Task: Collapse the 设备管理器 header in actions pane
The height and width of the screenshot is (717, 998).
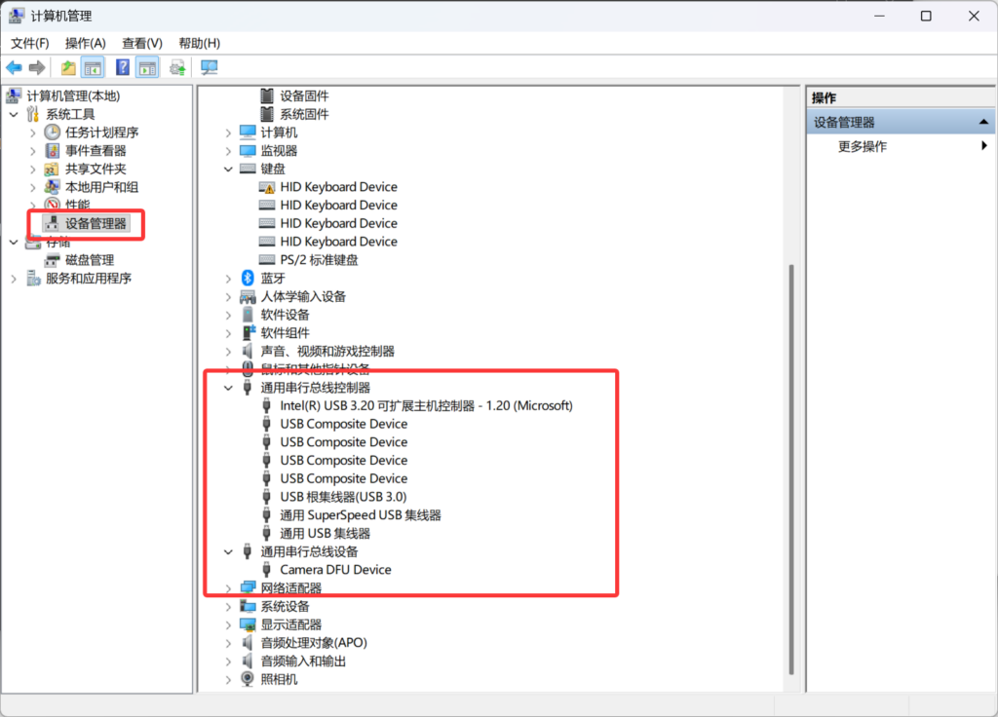Action: coord(984,122)
